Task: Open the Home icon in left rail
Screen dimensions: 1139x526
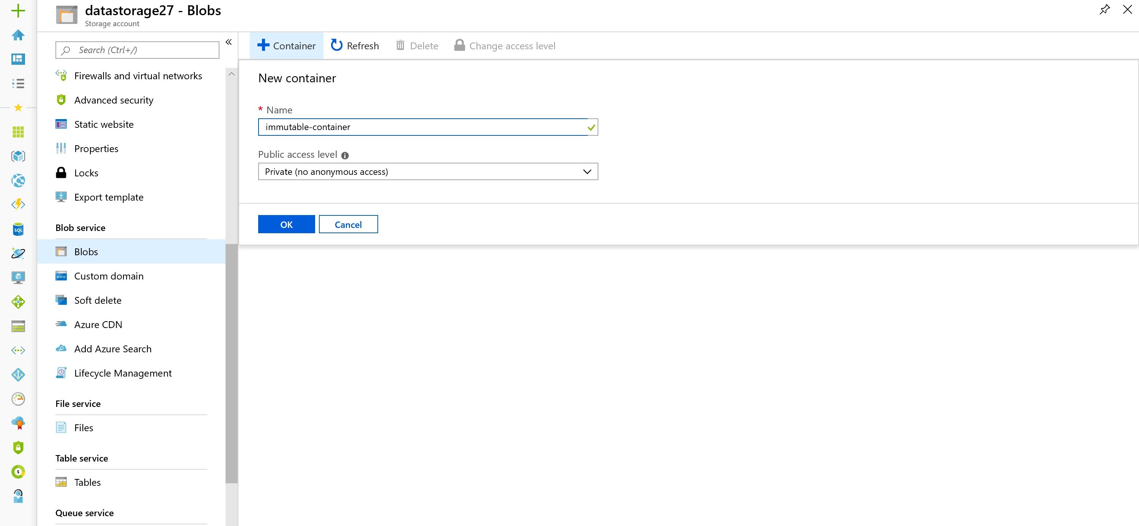Action: click(x=18, y=35)
